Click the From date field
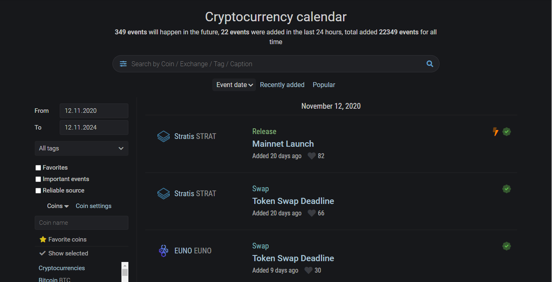Screen dimensions: 552x282 [x=94, y=111]
